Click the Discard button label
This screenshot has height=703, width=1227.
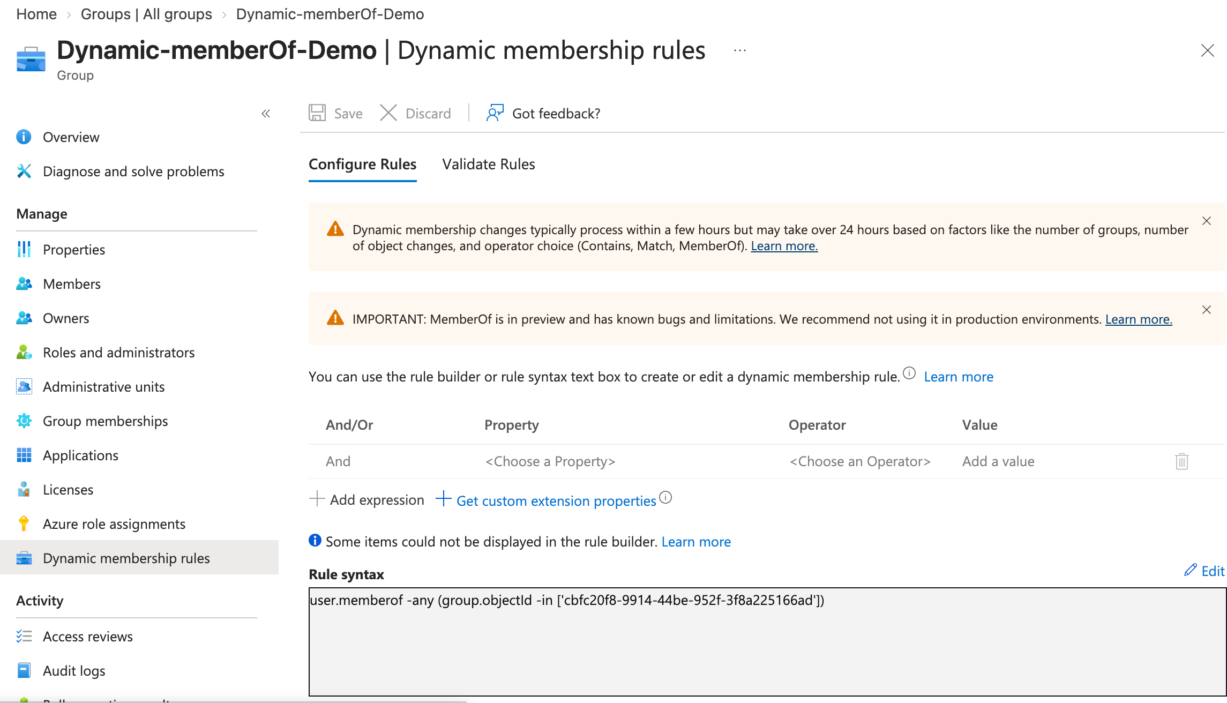[x=428, y=114]
